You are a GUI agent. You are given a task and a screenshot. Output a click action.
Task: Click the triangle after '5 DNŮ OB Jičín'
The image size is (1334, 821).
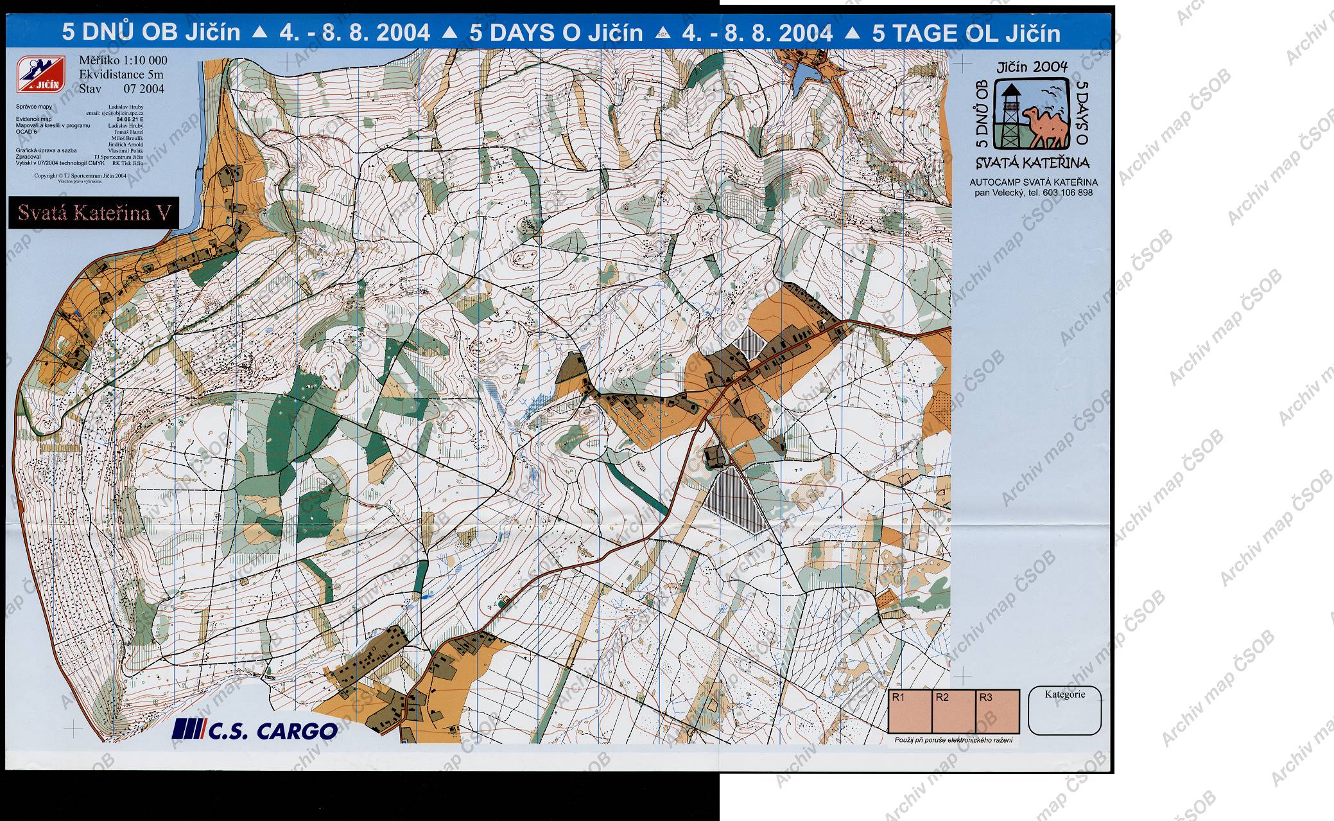click(259, 33)
